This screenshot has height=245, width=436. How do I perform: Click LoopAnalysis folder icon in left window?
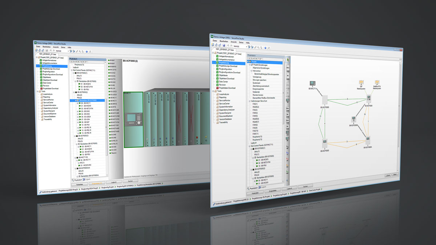[x=41, y=94]
